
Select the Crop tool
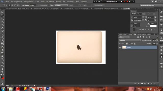pyautogui.click(x=2, y=25)
